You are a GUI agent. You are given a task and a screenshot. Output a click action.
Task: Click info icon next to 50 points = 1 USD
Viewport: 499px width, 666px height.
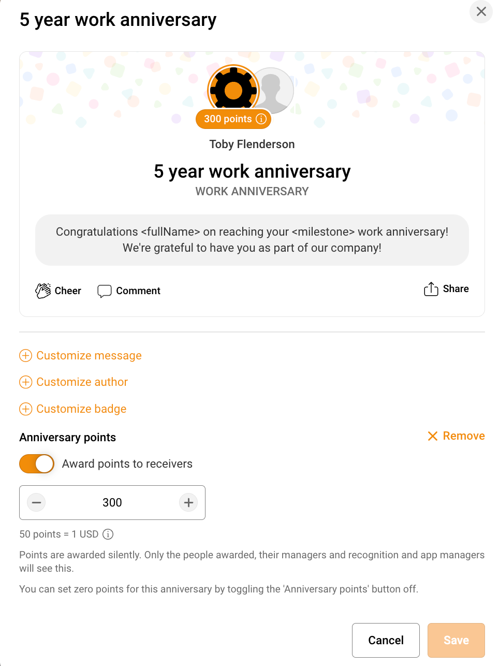(x=108, y=534)
